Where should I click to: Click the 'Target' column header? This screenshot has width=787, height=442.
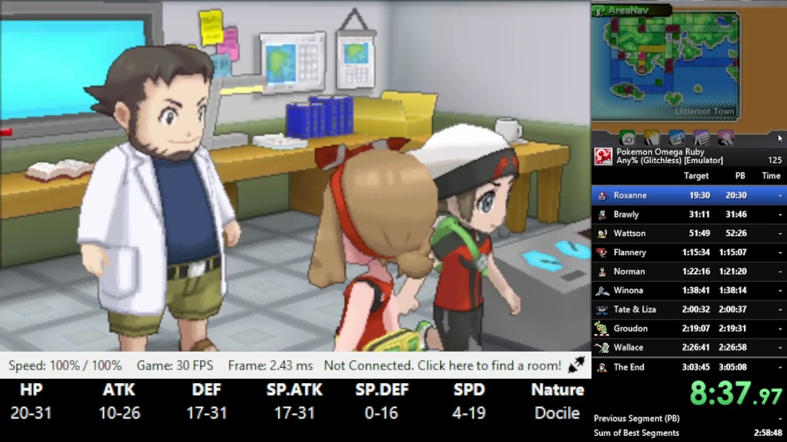[x=696, y=176]
